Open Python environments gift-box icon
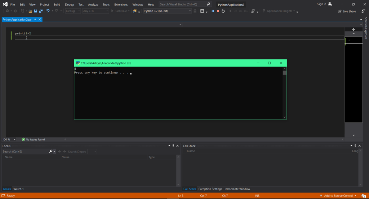 pos(195,11)
